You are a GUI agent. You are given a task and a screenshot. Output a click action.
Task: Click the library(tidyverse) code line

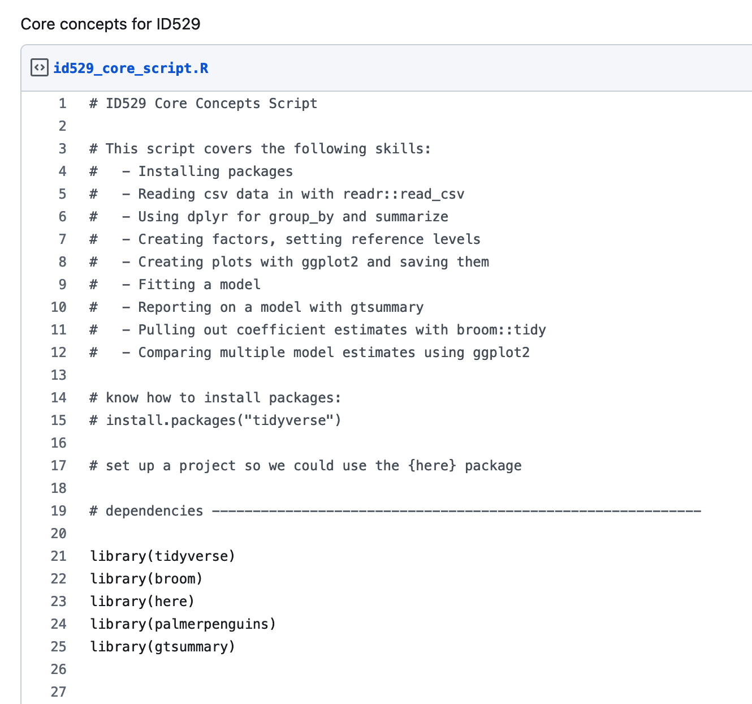click(x=163, y=556)
